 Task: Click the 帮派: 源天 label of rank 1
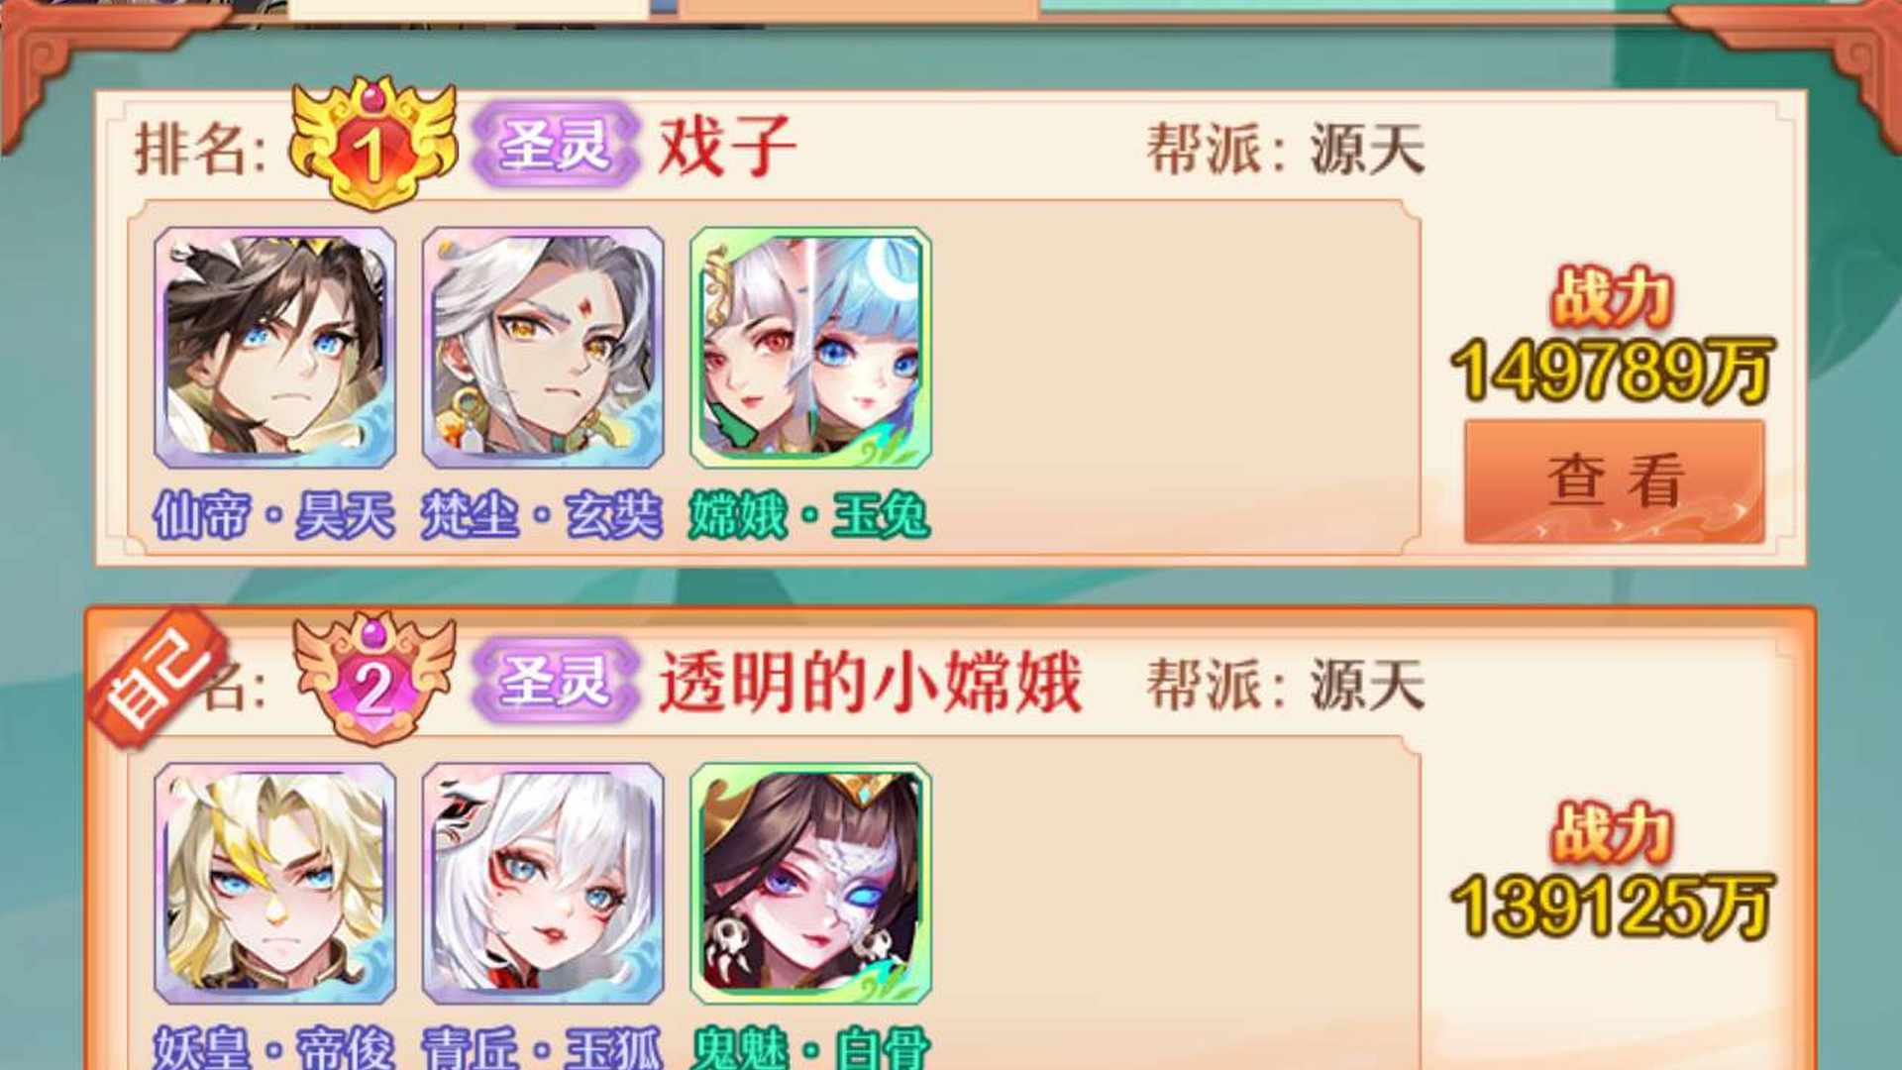click(1286, 149)
